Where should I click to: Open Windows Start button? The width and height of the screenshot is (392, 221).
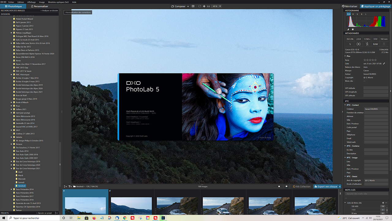4,218
